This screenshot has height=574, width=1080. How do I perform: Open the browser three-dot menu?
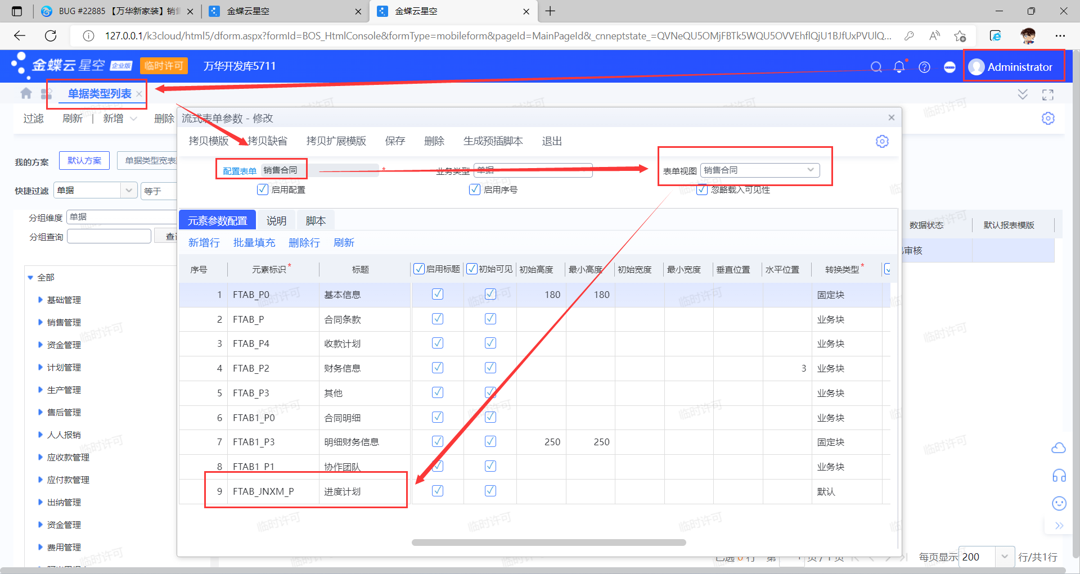click(1060, 36)
